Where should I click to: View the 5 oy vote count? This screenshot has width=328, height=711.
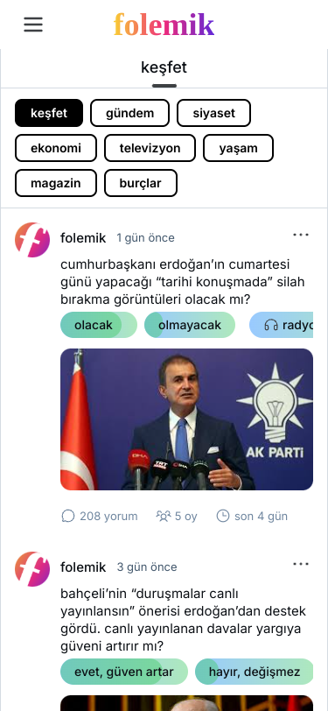(x=177, y=516)
